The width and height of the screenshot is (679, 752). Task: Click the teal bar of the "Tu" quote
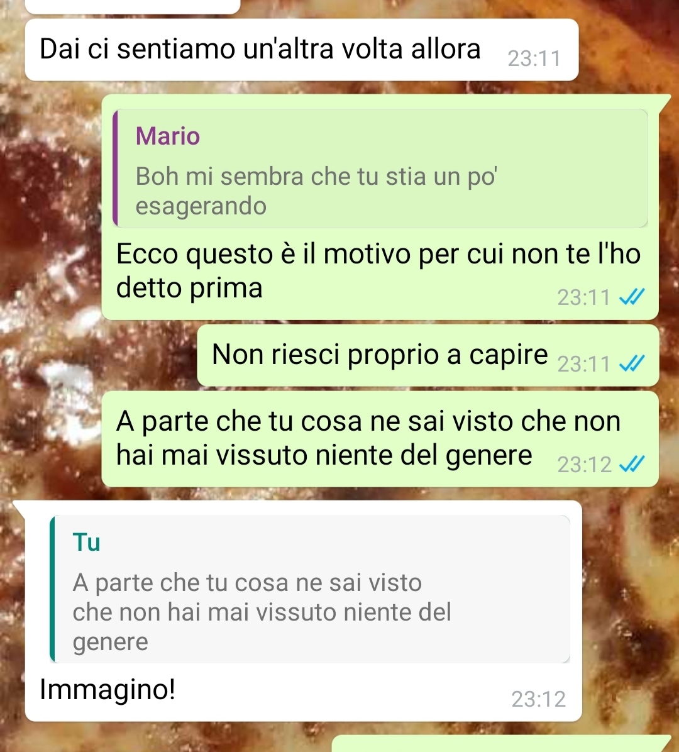(x=52, y=589)
